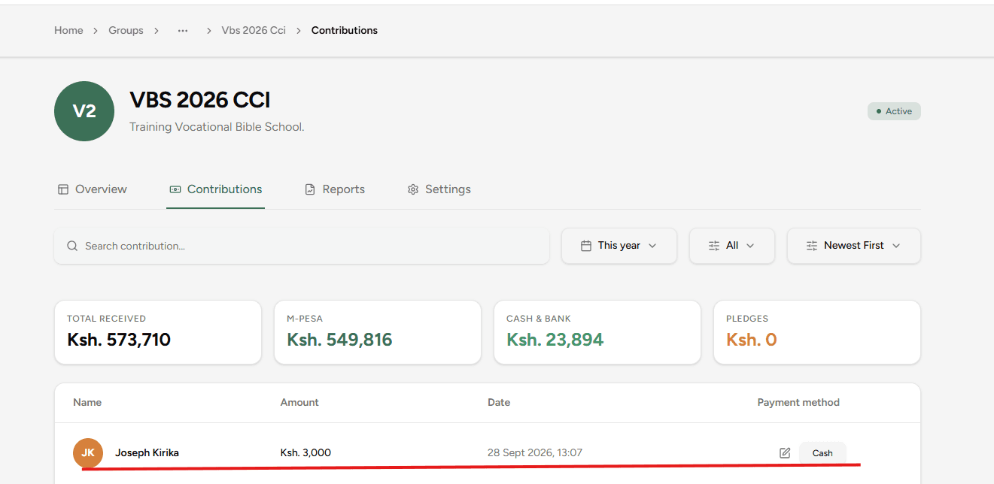Screen dimensions: 994x484
Task: Open Groups breadcrumb link
Action: pos(126,31)
